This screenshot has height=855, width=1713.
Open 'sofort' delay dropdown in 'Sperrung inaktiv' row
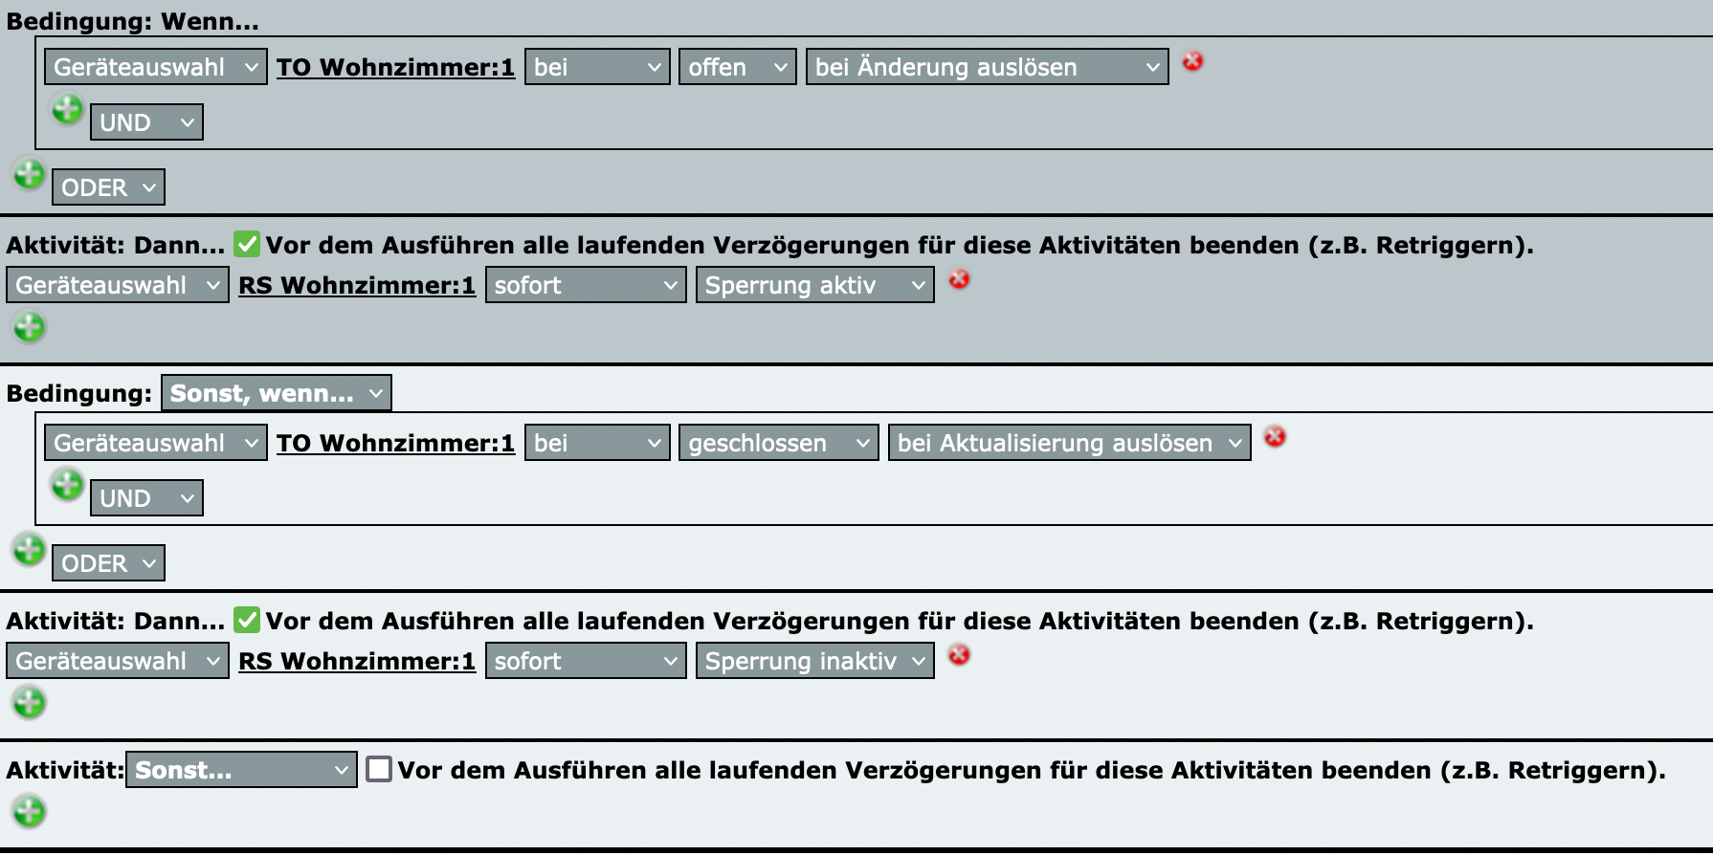[x=585, y=661]
